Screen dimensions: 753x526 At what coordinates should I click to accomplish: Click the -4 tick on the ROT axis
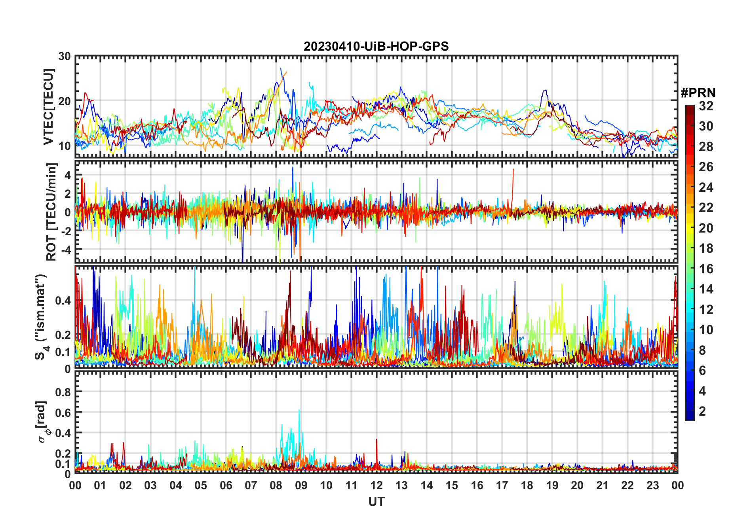pos(65,250)
